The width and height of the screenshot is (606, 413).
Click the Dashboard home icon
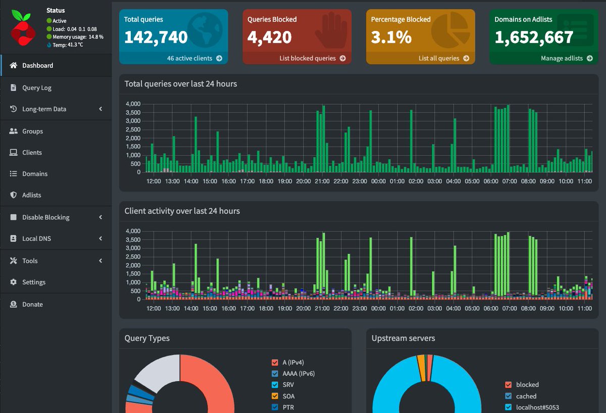coord(14,66)
